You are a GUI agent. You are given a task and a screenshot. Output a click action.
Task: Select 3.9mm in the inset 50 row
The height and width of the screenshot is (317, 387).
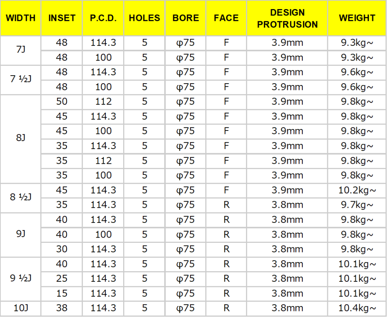[287, 102]
